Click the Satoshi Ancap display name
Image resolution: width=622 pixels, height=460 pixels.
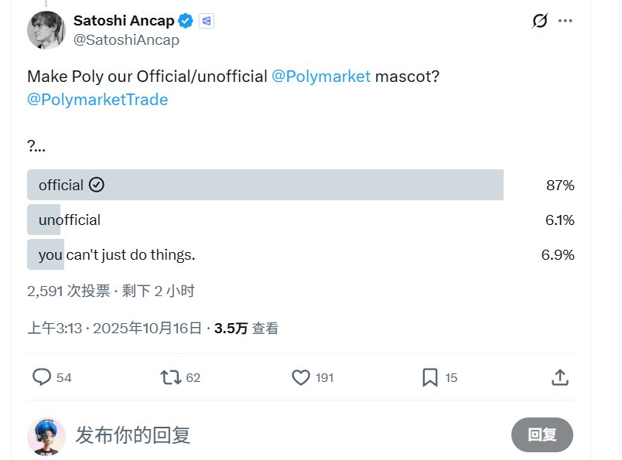124,21
